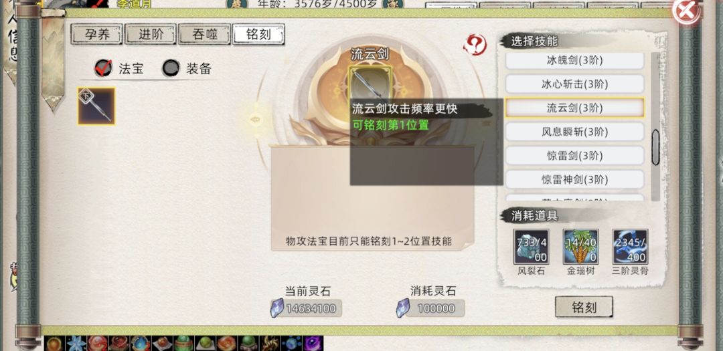Click the glowing eye icon left of emblem

click(x=255, y=120)
